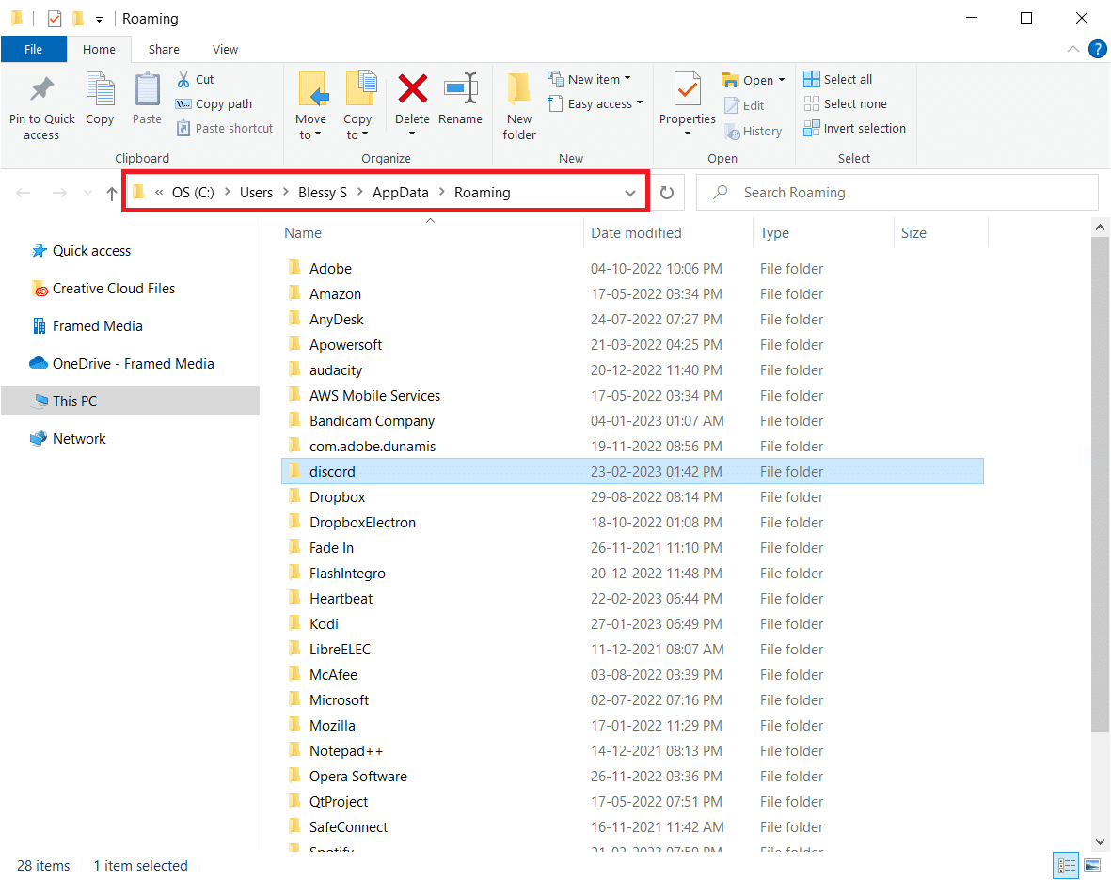Image resolution: width=1111 pixels, height=880 pixels.
Task: Go up one folder level arrow
Action: (x=111, y=193)
